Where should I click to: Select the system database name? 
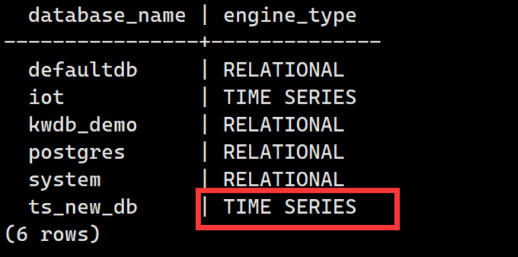[64, 180]
